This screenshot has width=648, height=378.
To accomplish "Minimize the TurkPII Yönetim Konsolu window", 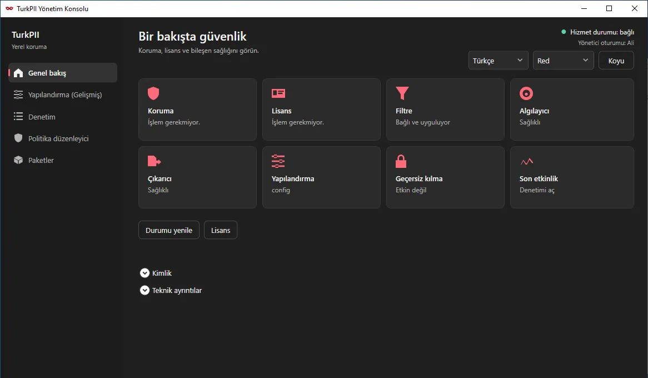I will coord(584,8).
